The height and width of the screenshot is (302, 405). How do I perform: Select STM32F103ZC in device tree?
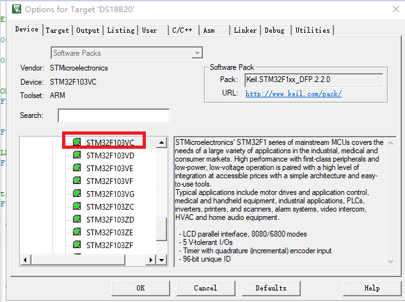[x=110, y=206]
